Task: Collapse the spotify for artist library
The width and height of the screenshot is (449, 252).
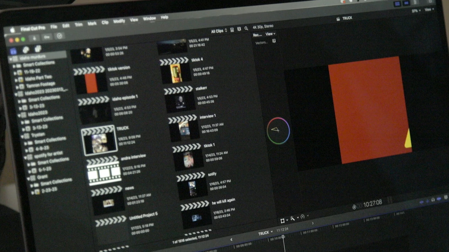Action: point(25,157)
